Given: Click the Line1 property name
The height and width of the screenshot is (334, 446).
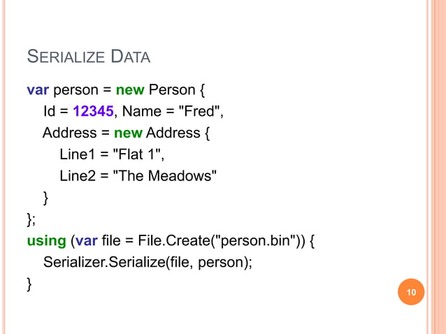Looking at the screenshot, I should pyautogui.click(x=77, y=154).
